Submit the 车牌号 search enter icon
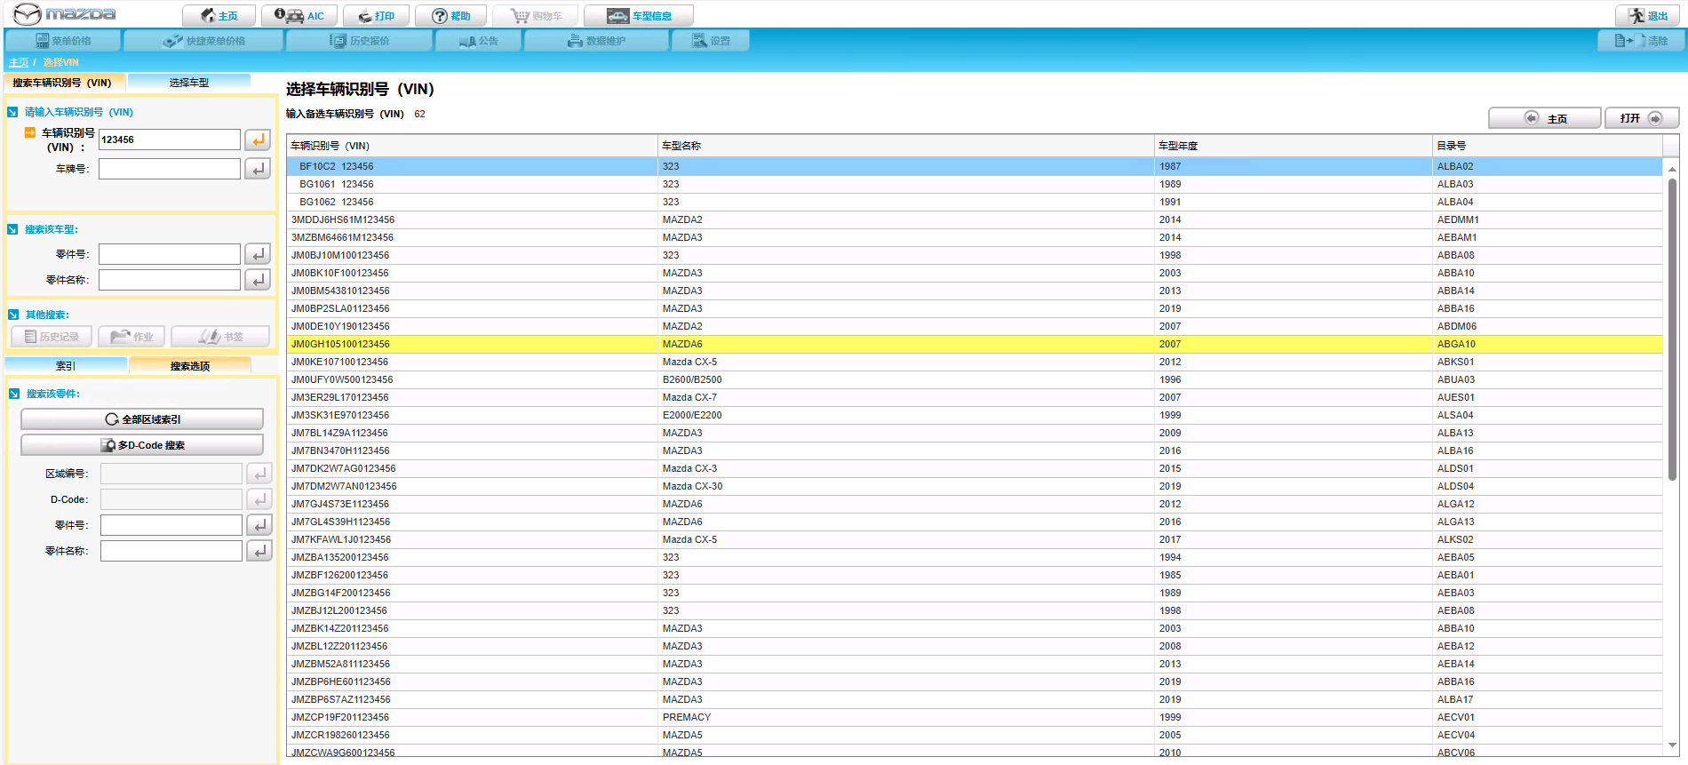Screen dimensions: 1688x765 tap(258, 169)
